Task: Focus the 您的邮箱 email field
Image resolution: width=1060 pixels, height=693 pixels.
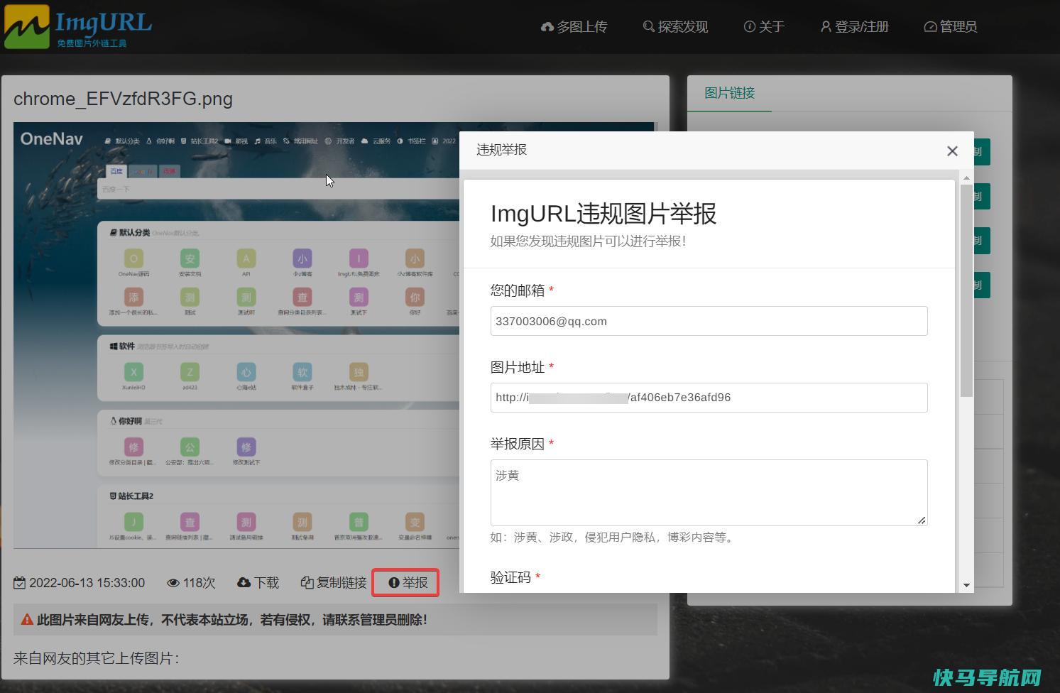Action: tap(709, 321)
